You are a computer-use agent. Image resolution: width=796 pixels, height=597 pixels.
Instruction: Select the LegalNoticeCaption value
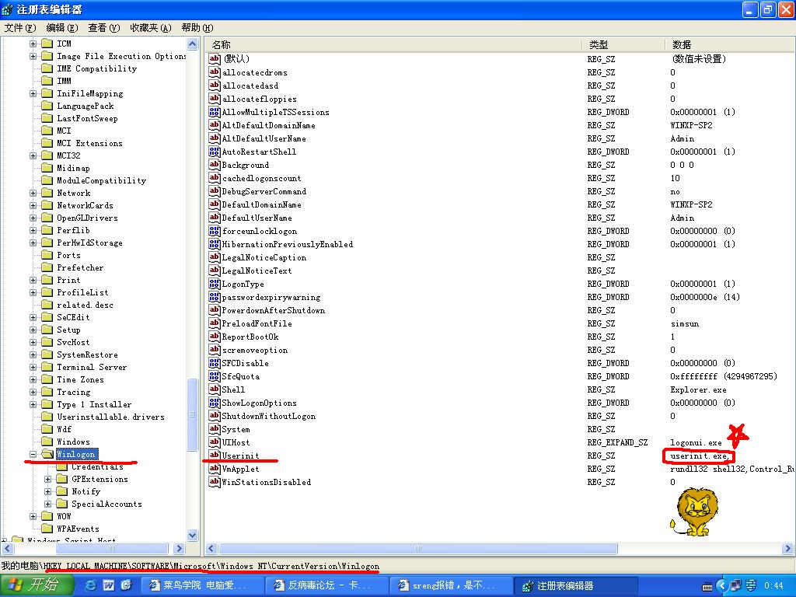(264, 257)
